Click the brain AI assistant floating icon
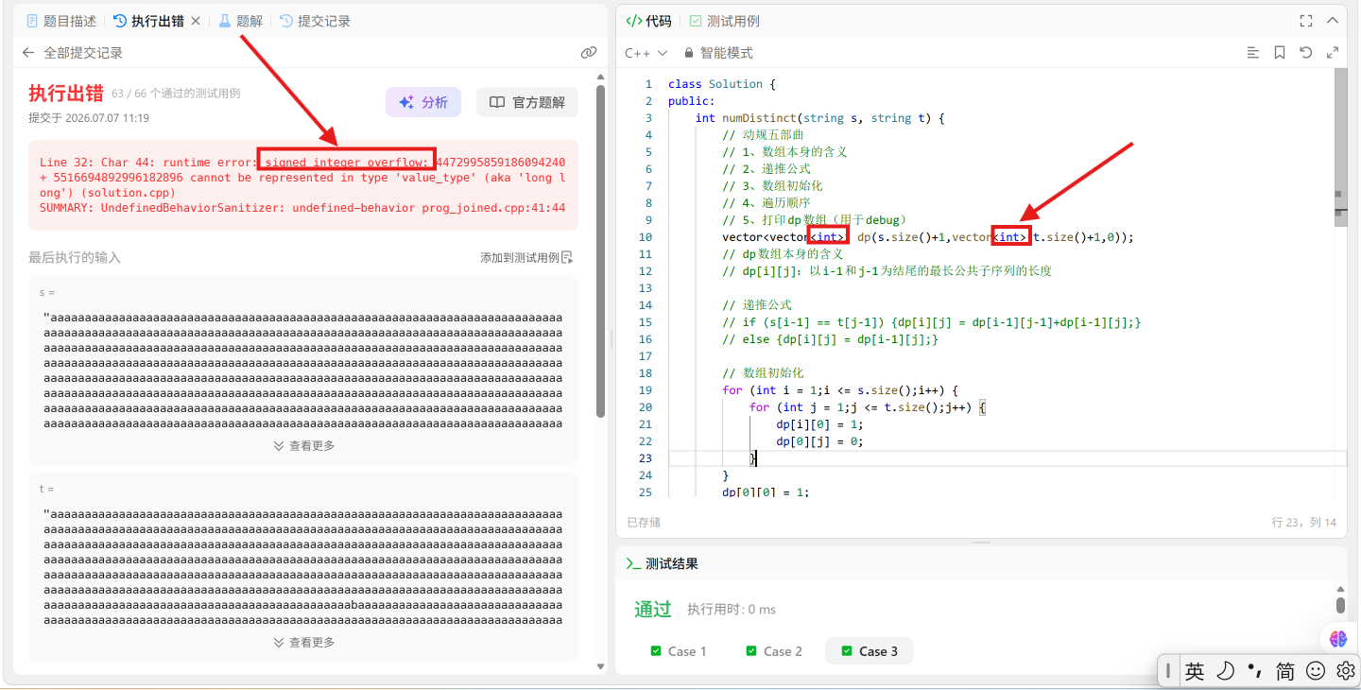1361x690 pixels. point(1337,639)
